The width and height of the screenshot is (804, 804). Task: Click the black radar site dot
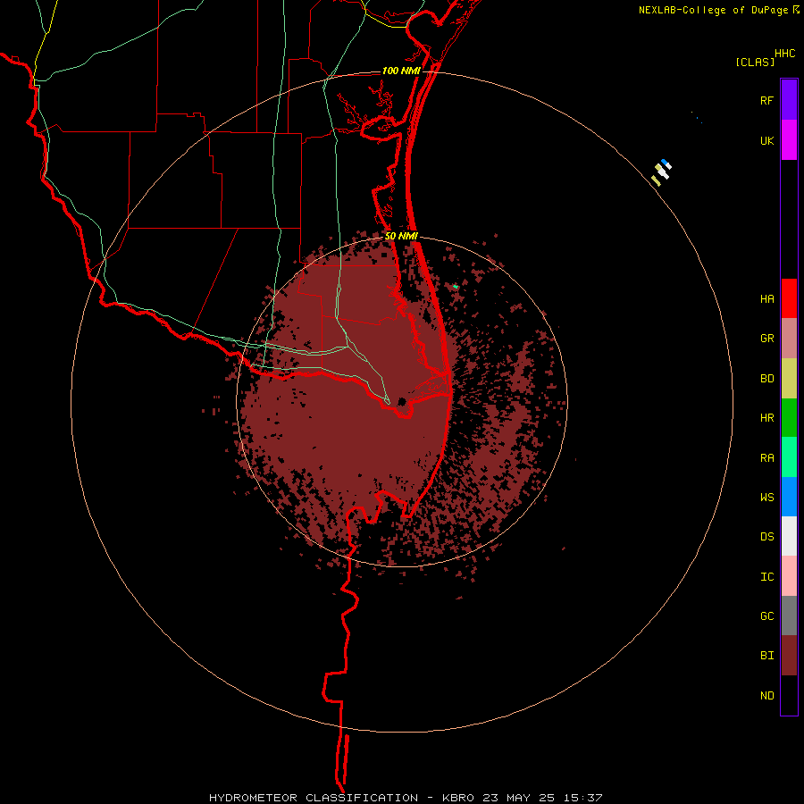402,401
